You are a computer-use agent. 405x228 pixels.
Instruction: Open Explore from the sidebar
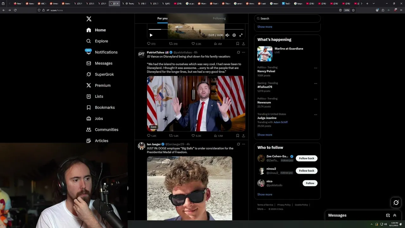click(x=97, y=41)
